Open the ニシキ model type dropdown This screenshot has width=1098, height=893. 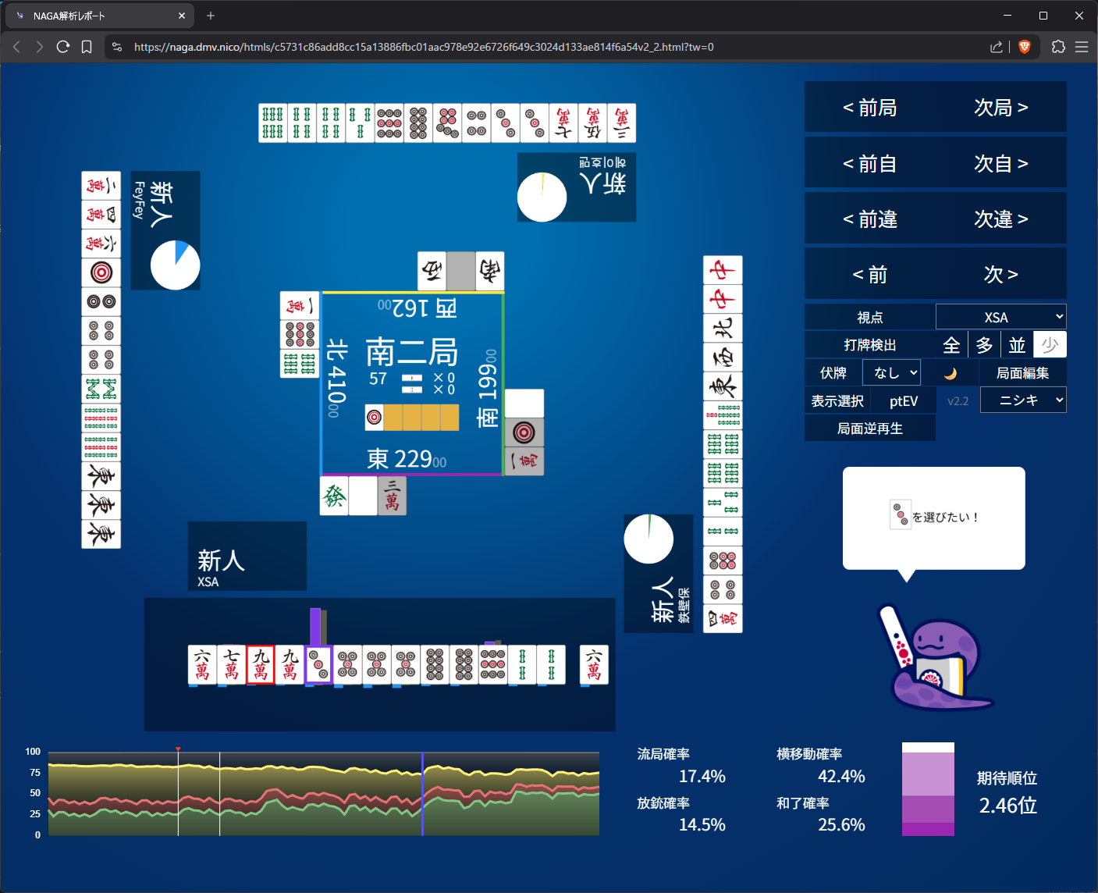1022,400
